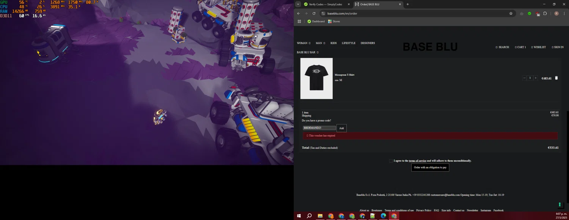Close the Order BASE BLU tab
This screenshot has width=569, height=220.
[x=400, y=4]
